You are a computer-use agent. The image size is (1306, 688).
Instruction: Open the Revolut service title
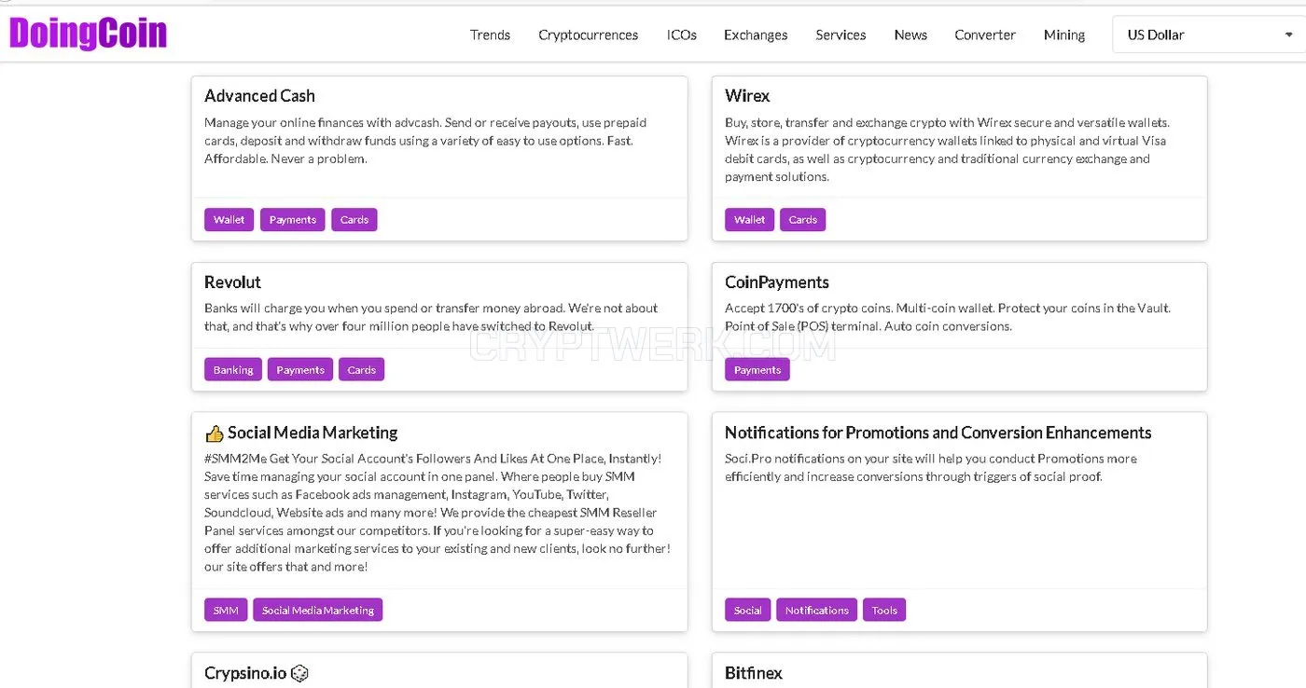[x=232, y=282]
